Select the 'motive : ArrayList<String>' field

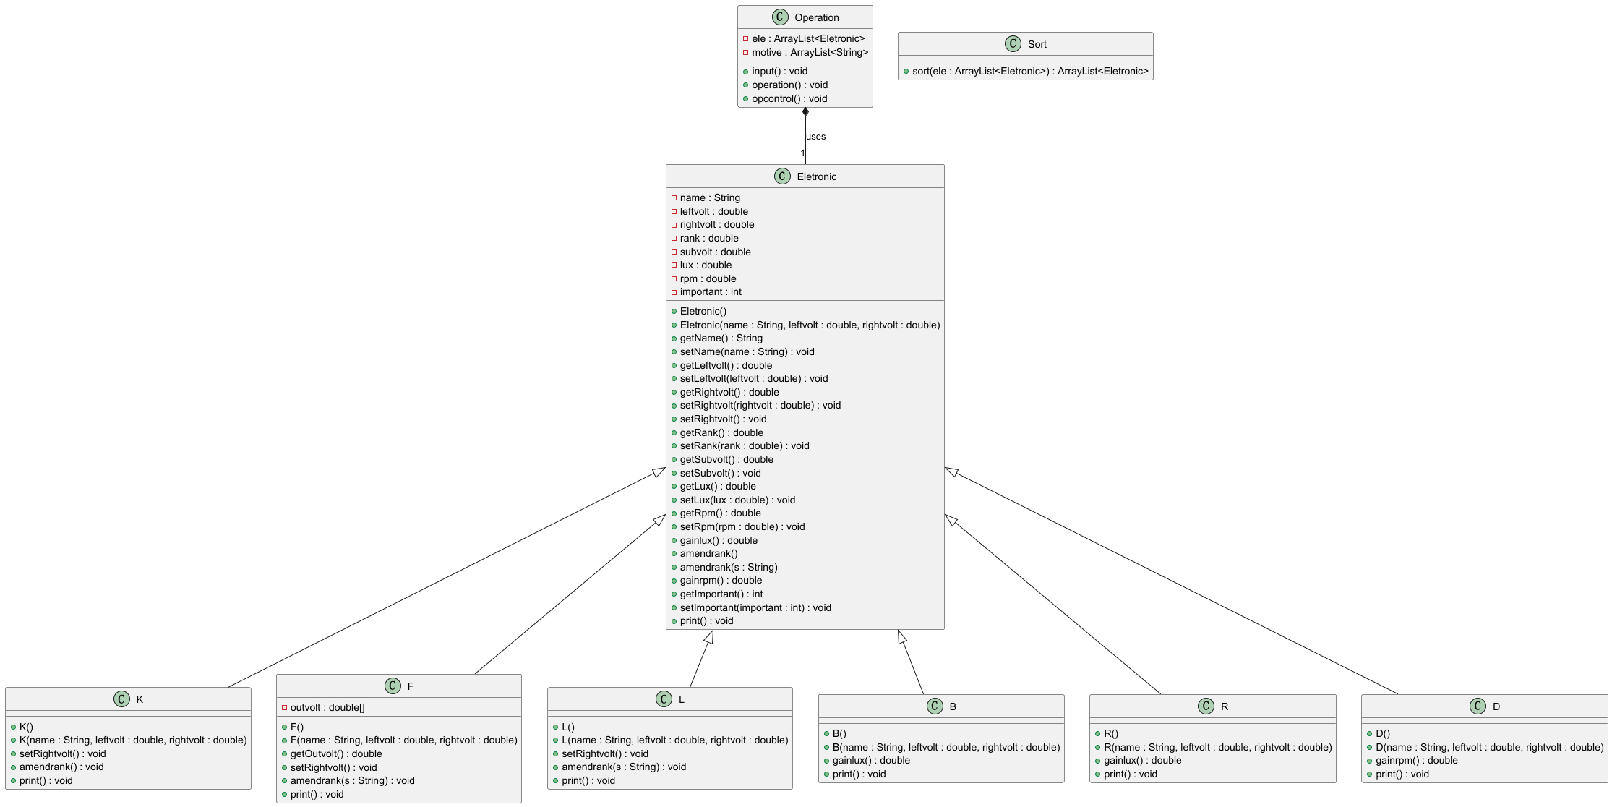(x=809, y=53)
